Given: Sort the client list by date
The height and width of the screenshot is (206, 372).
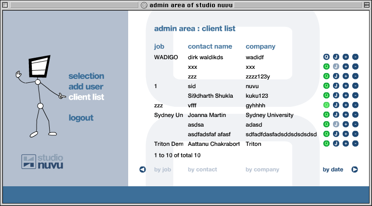Looking at the screenshot, I should (333, 169).
